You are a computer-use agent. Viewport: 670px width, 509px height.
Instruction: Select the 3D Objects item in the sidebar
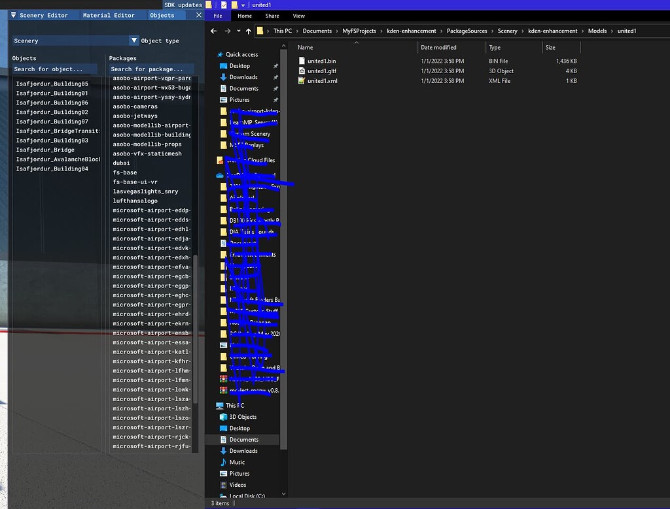pos(241,417)
